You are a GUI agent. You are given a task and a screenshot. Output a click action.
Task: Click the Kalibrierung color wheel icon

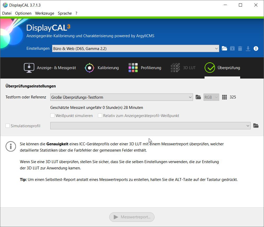click(90, 68)
